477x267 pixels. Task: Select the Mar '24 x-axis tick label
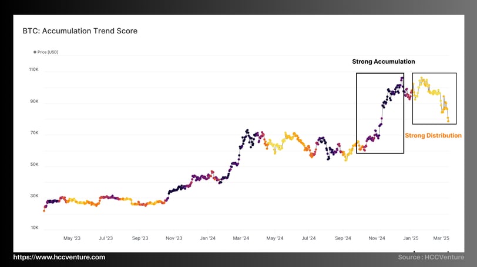tap(241, 238)
